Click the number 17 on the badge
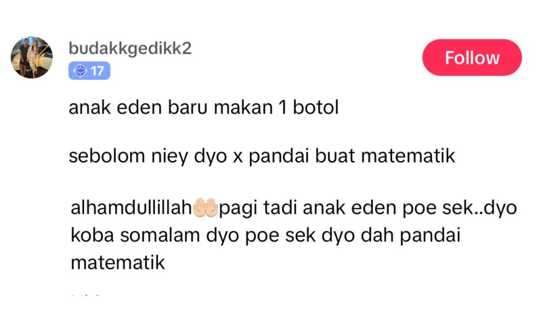Image resolution: width=537 pixels, height=322 pixels. click(97, 71)
